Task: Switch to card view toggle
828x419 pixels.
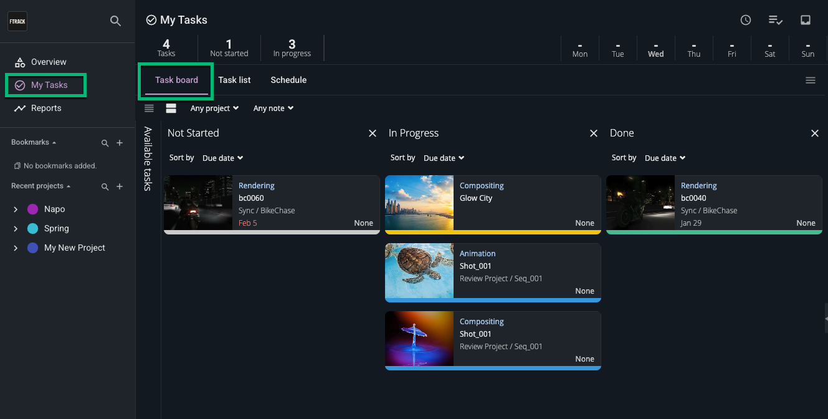Action: click(171, 108)
